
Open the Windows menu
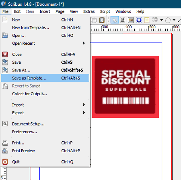(123, 12)
